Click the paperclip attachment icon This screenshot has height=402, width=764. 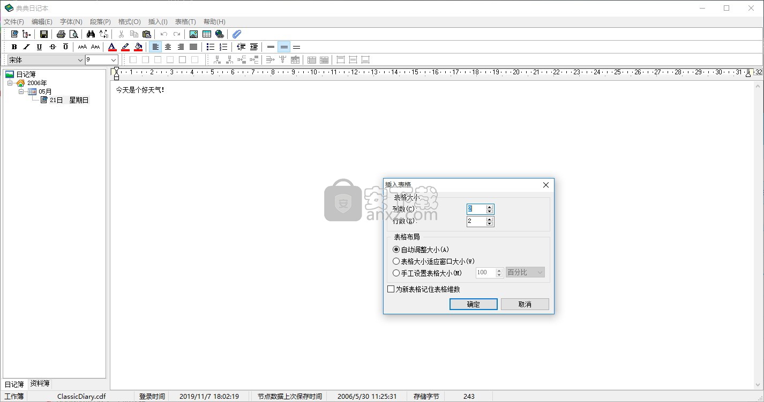click(x=237, y=34)
